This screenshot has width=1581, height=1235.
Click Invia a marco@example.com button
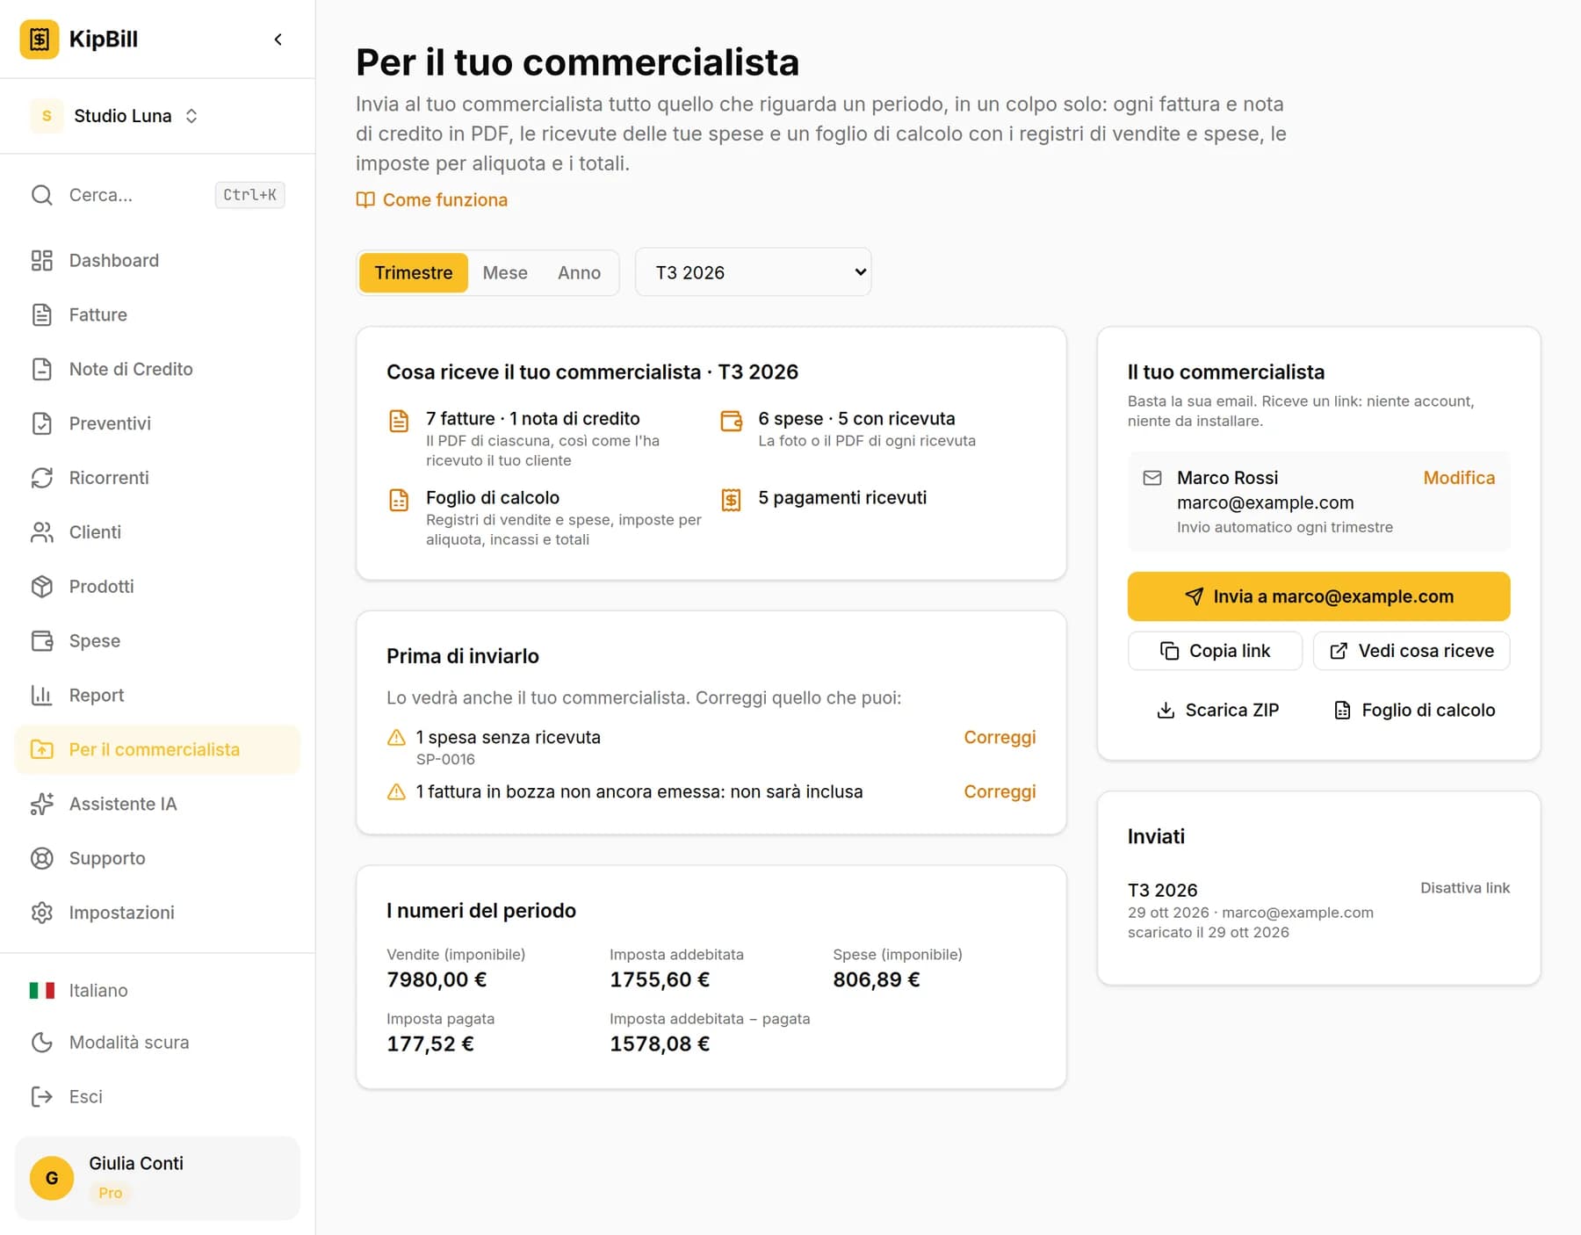pos(1318,596)
